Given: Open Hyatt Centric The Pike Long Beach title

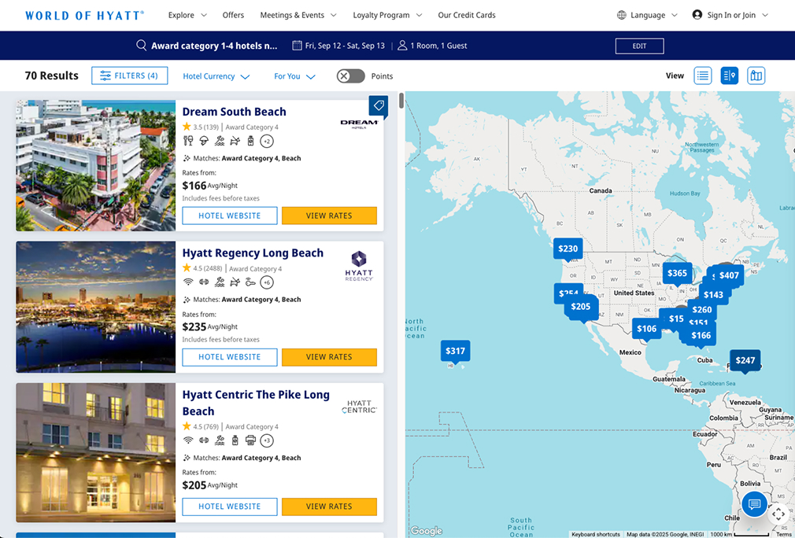Looking at the screenshot, I should 256,403.
